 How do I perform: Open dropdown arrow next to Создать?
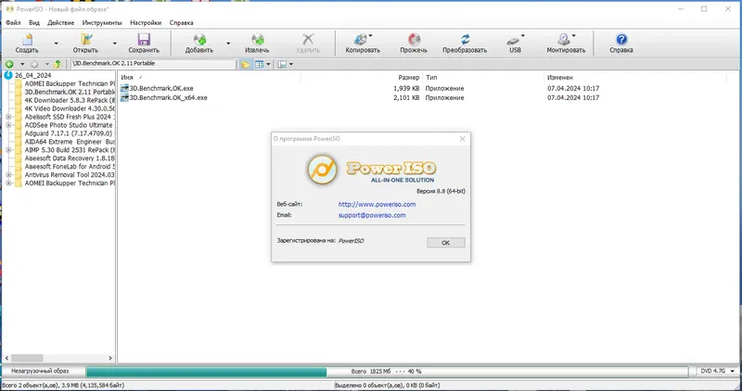click(x=56, y=44)
